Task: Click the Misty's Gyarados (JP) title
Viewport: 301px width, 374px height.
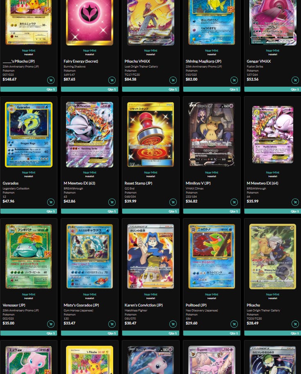Action: click(81, 305)
